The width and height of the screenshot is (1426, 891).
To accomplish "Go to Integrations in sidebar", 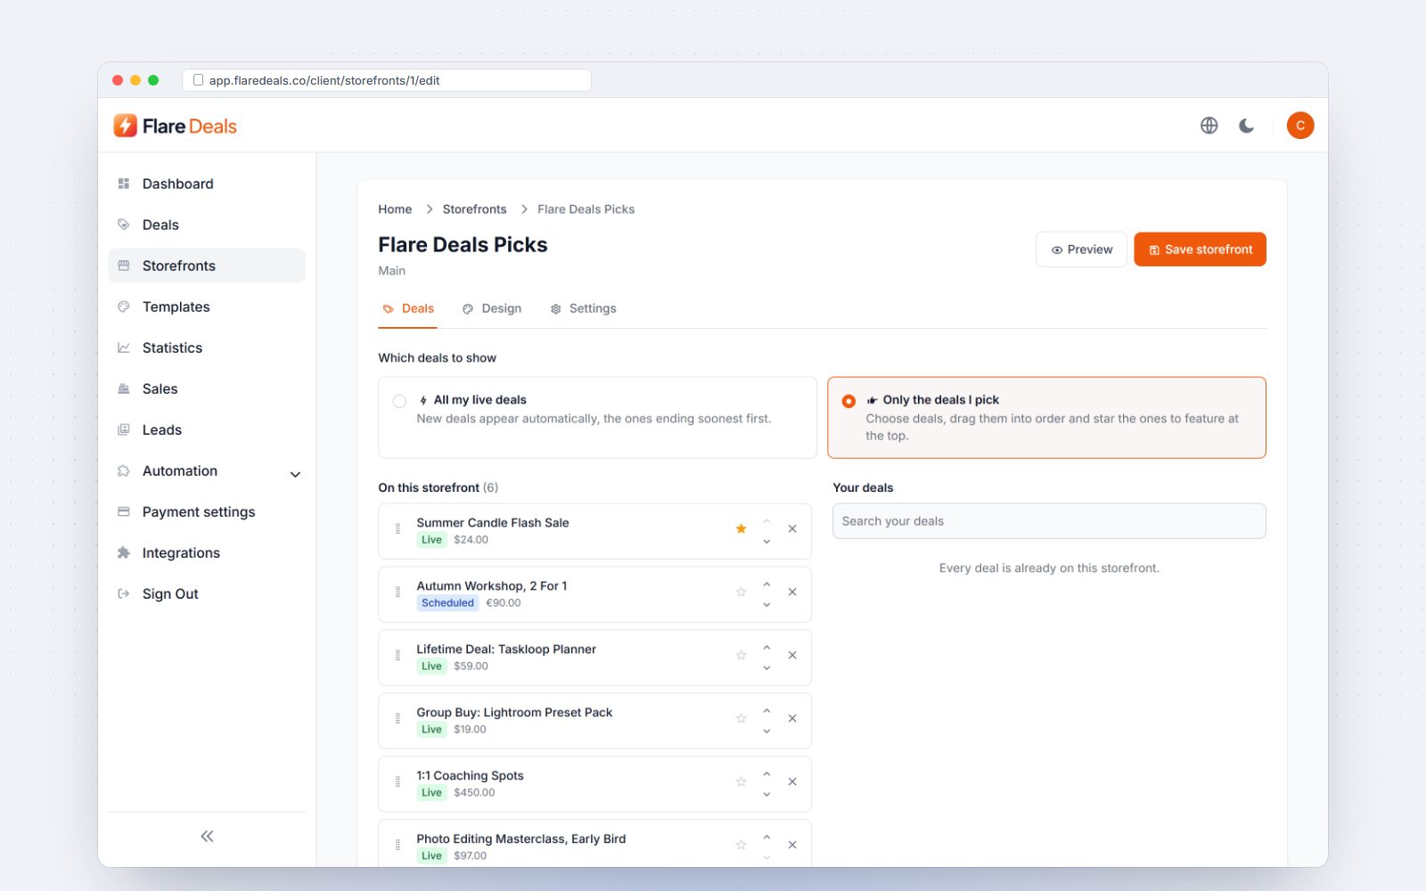I will pos(207,552).
